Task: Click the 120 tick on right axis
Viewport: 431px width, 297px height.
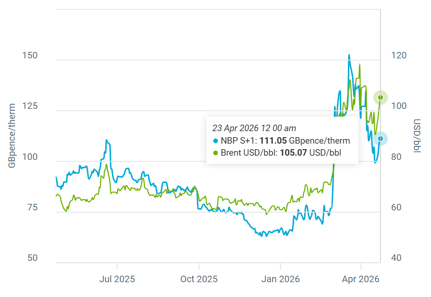Action: (x=399, y=56)
